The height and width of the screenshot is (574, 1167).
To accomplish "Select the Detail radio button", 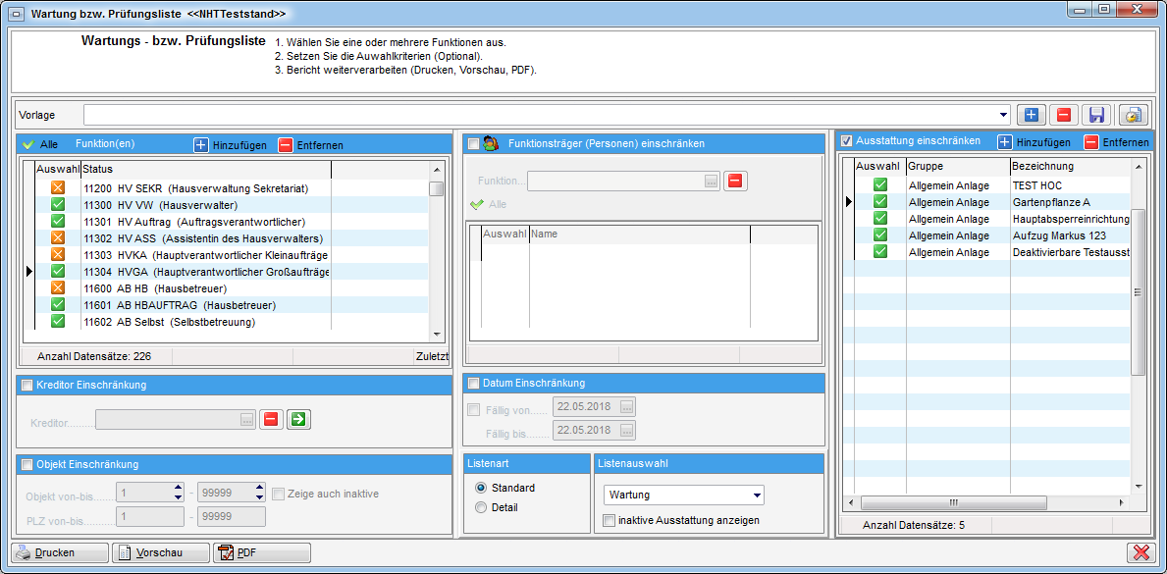I will point(481,507).
